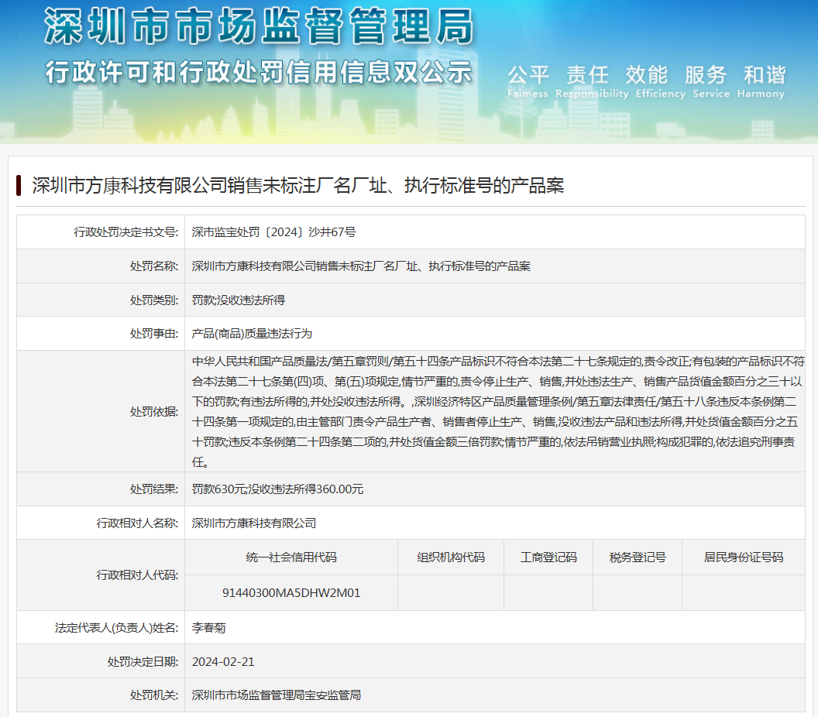818x717 pixels.
Task: Click the 处罚名称 value cell text
Action: (x=361, y=266)
